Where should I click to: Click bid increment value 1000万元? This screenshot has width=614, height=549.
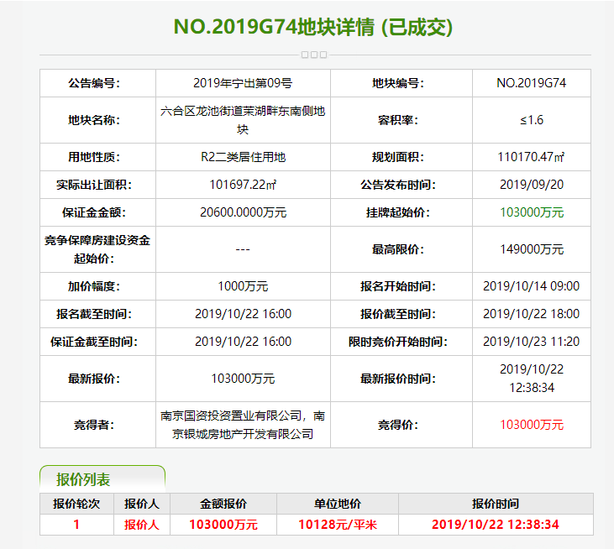pyautogui.click(x=243, y=286)
